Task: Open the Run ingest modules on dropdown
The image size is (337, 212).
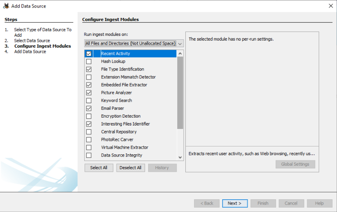Action: (x=134, y=44)
